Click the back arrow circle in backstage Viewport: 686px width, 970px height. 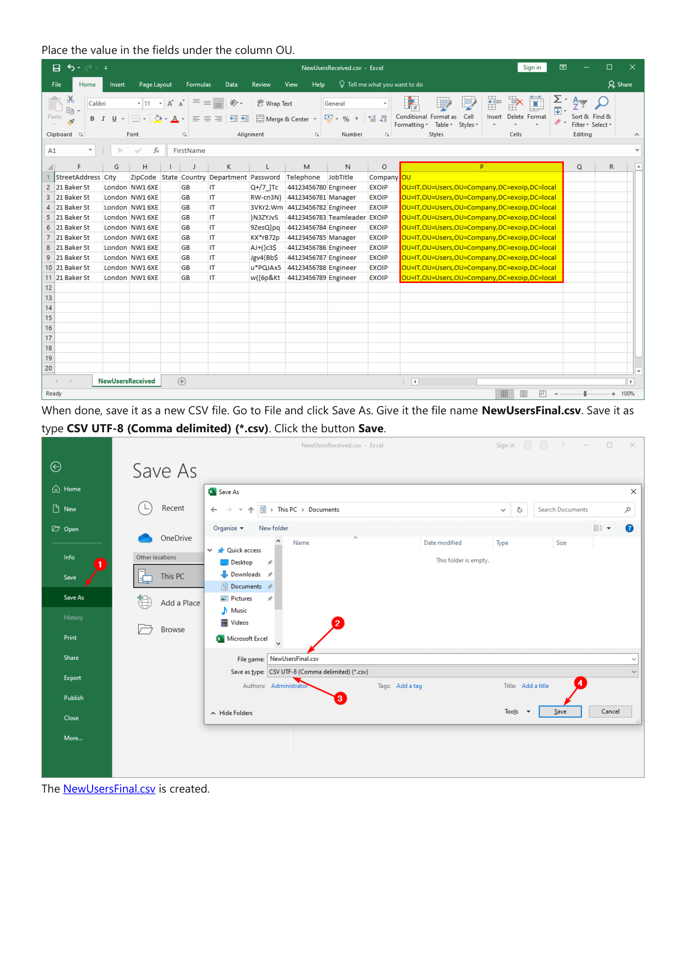coord(56,467)
